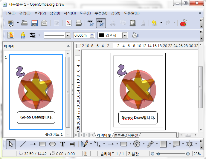Screen dimensions: 206x159
Task: Open the Undo history dropdown arrow
Action: [x=161, y=23]
